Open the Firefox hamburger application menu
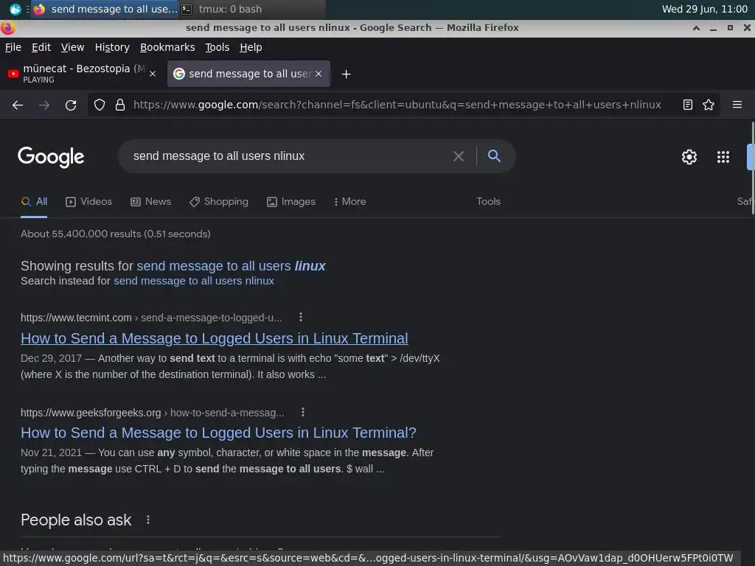 point(737,105)
